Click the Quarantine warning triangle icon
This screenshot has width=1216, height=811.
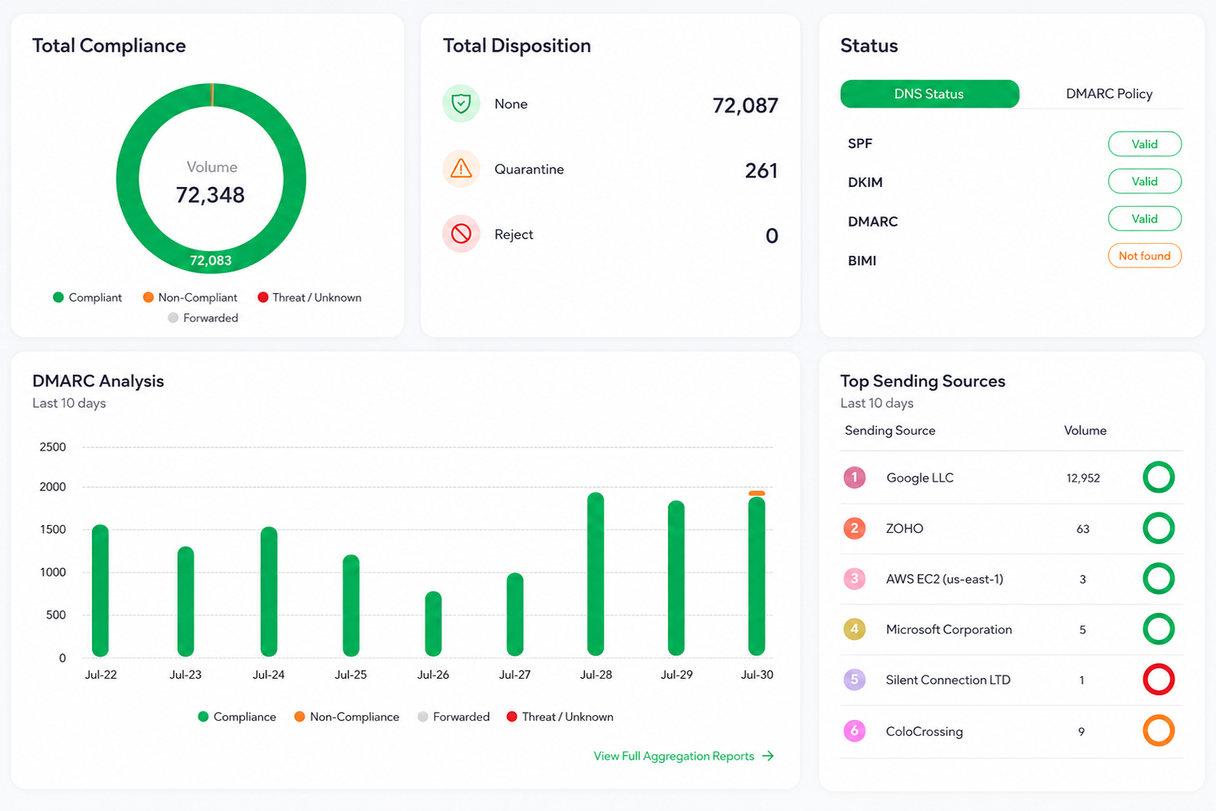pyautogui.click(x=461, y=169)
